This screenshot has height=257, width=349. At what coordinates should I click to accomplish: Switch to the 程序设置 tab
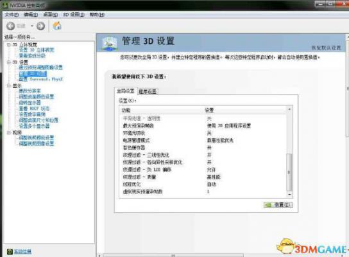click(x=148, y=91)
